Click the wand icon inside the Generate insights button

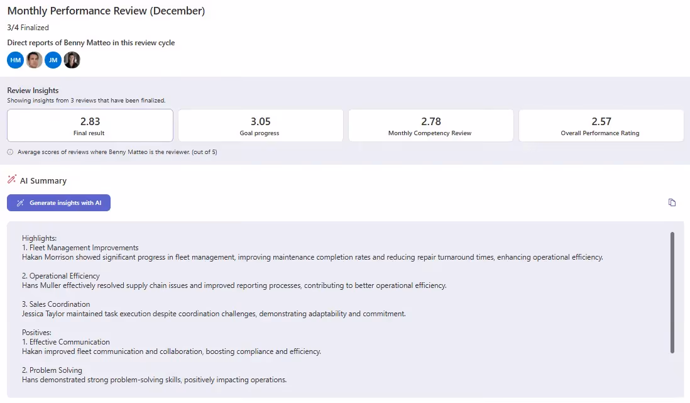(20, 203)
